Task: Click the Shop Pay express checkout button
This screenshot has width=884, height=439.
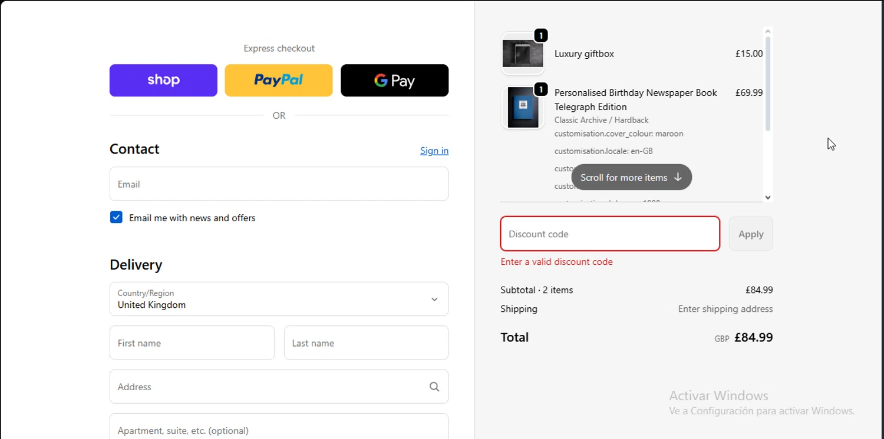Action: 163,80
